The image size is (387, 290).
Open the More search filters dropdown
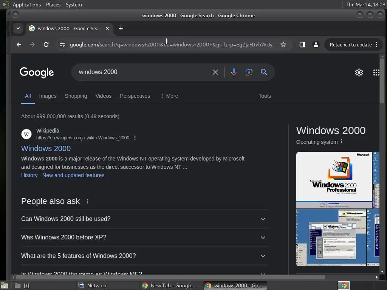[169, 96]
